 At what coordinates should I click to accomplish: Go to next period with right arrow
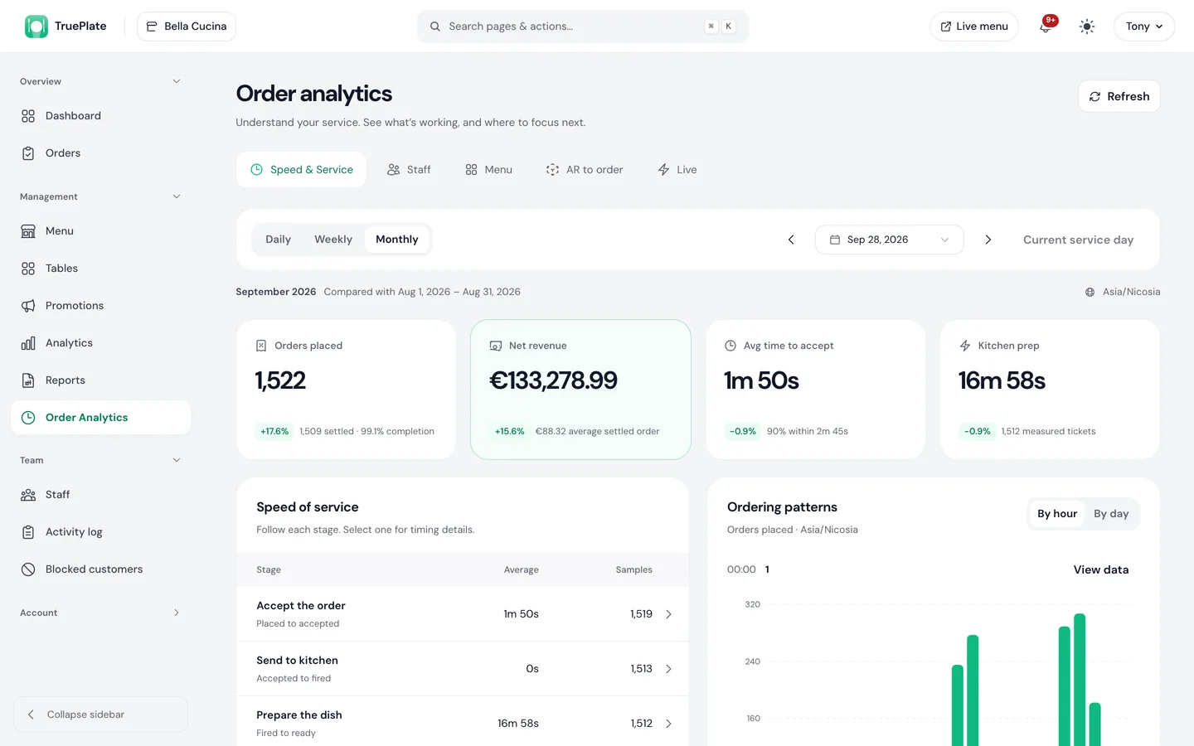(988, 240)
